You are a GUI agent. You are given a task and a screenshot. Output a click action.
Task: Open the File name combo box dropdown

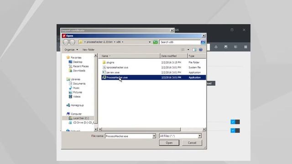click(154, 136)
